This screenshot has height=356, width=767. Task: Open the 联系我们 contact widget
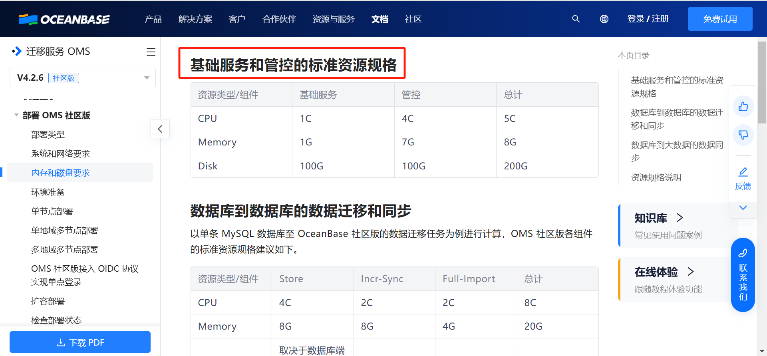click(743, 275)
